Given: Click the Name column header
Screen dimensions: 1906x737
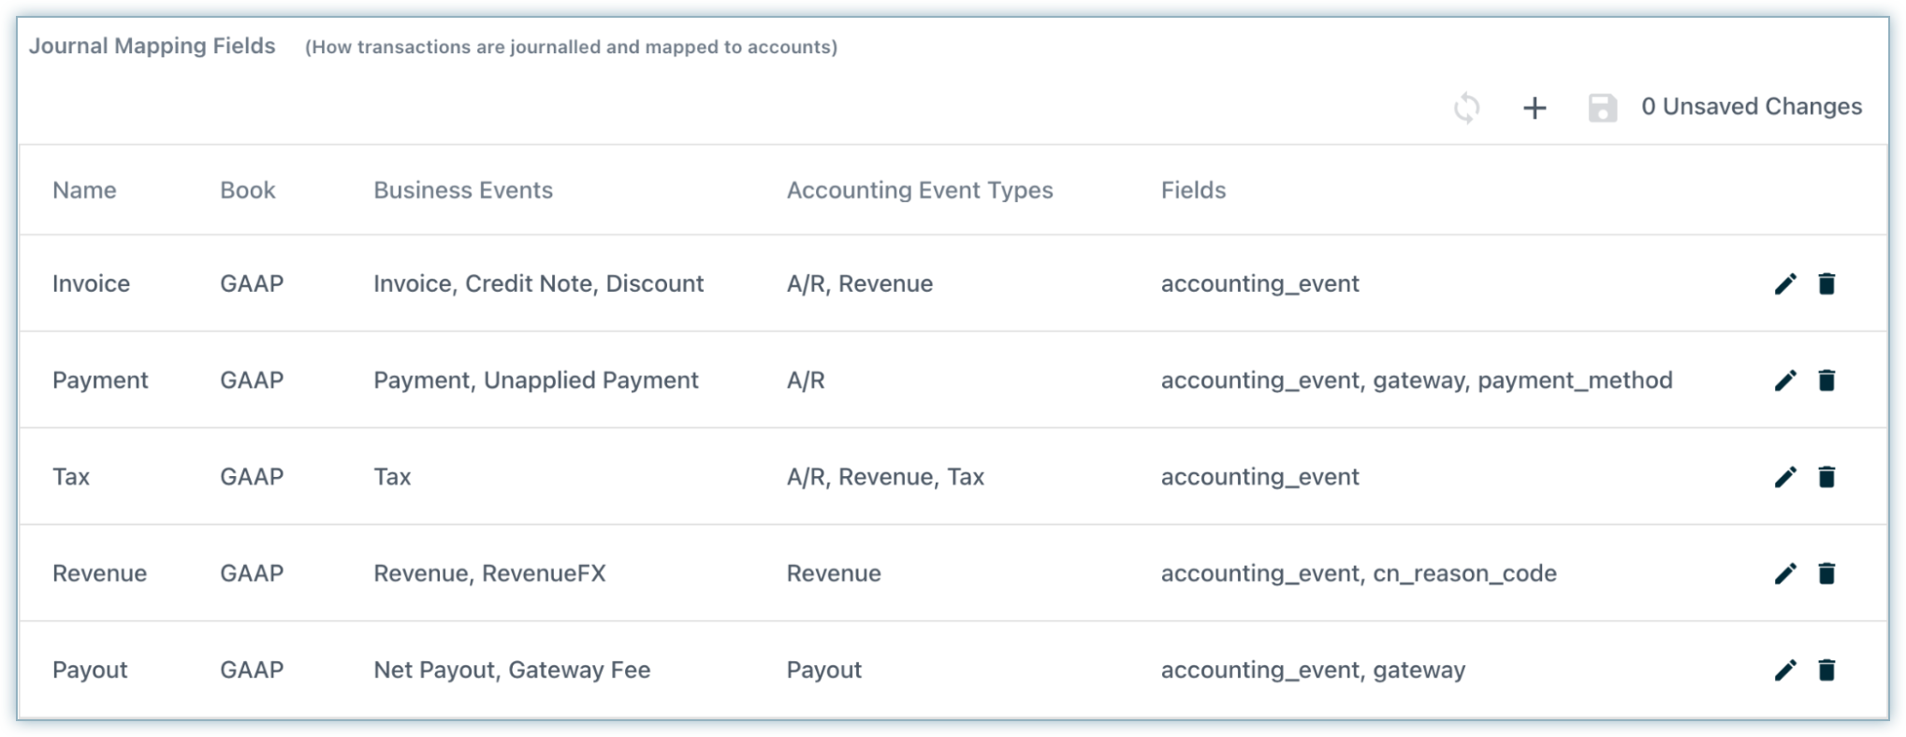Looking at the screenshot, I should (x=84, y=190).
